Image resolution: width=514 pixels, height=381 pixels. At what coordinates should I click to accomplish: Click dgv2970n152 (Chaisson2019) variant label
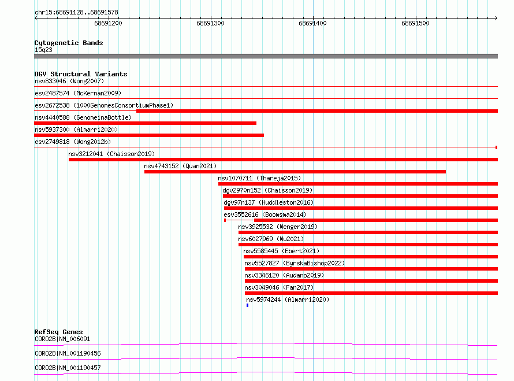point(267,190)
